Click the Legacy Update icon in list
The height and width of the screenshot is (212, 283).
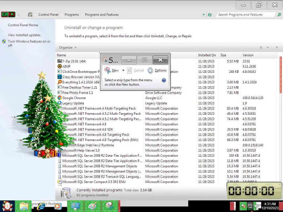pyautogui.click(x=60, y=103)
